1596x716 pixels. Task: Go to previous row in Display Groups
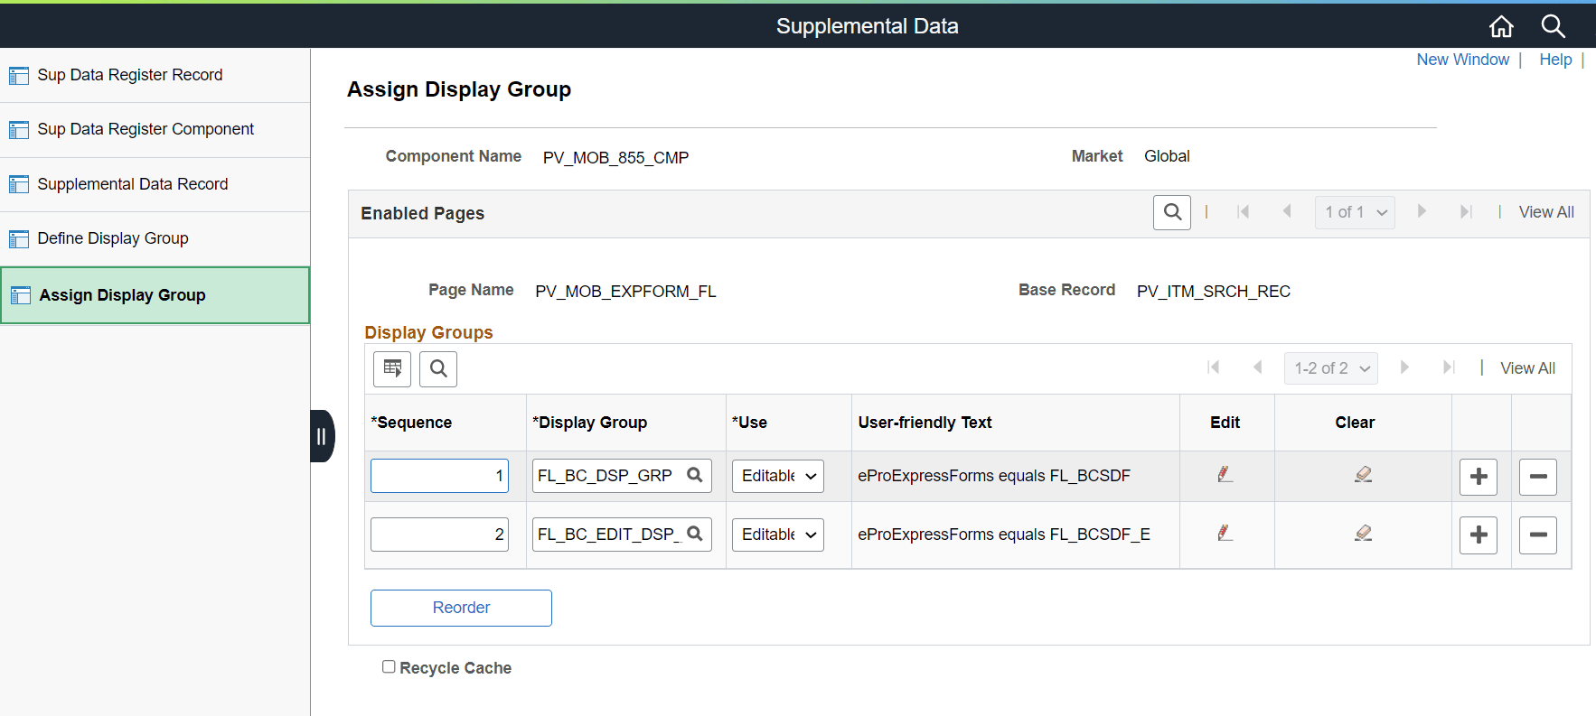(1257, 367)
